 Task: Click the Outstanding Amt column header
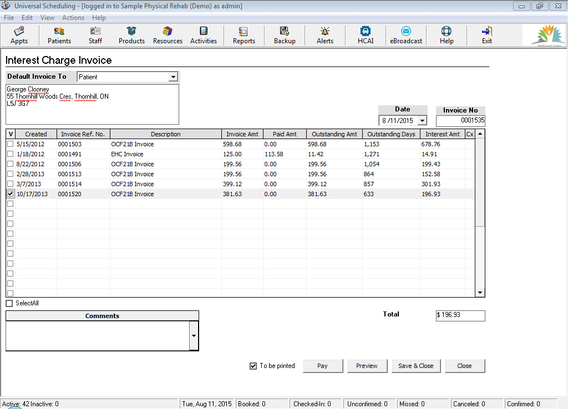click(x=334, y=134)
